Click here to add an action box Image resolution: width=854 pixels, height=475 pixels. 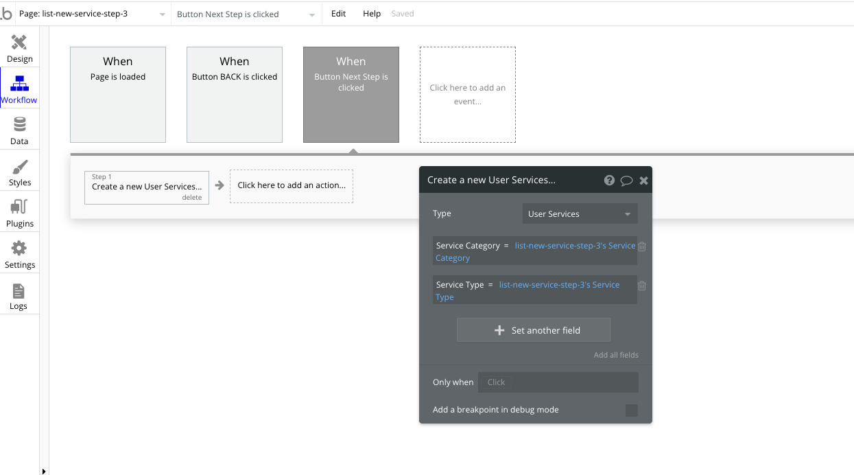tap(292, 186)
